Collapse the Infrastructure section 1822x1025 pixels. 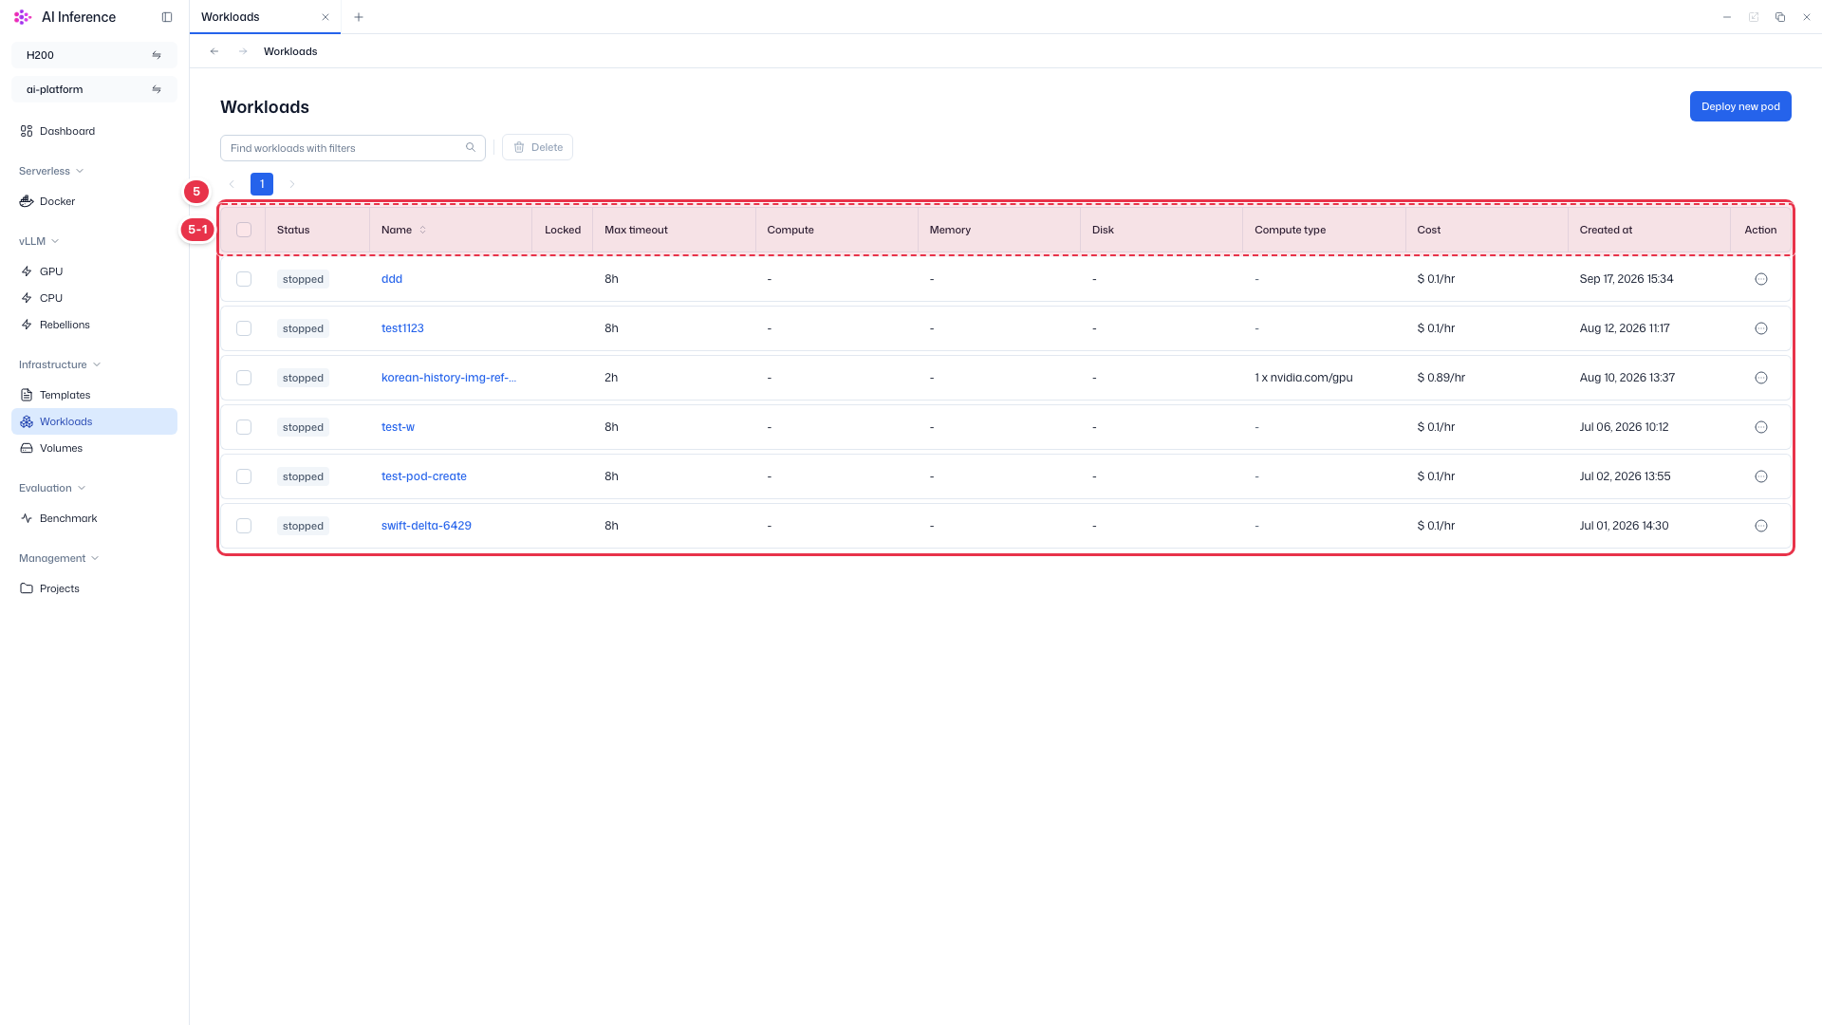[60, 364]
